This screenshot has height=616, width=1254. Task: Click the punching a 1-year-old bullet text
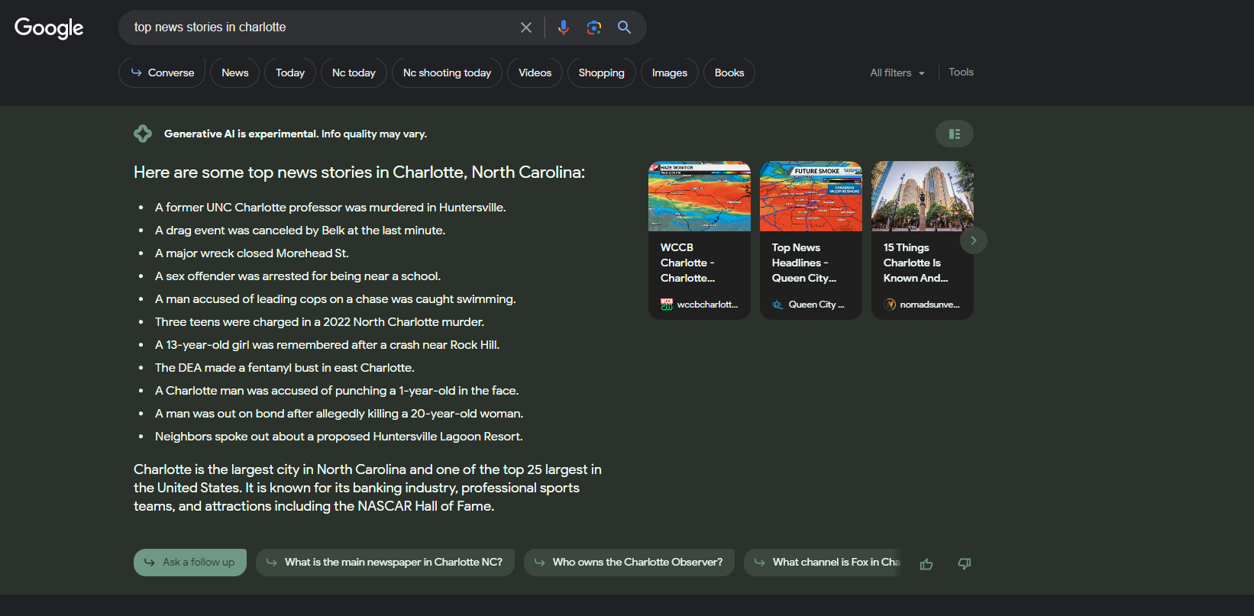pos(337,391)
